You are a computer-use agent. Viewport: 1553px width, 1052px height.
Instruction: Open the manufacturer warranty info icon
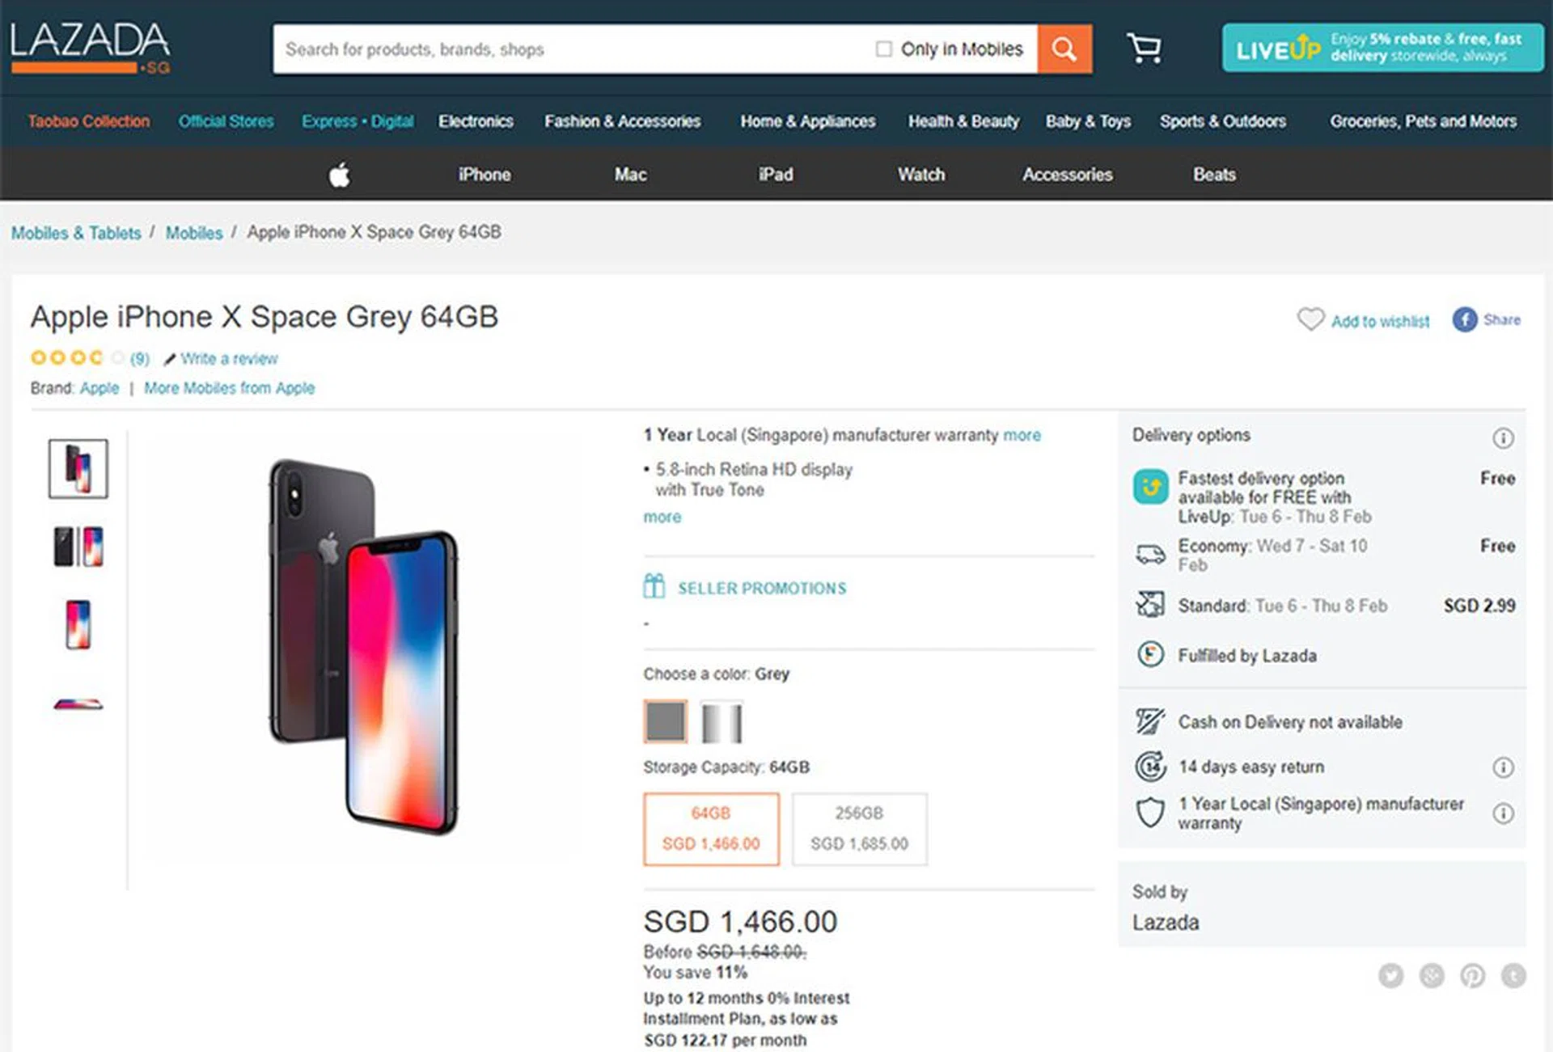(1502, 813)
